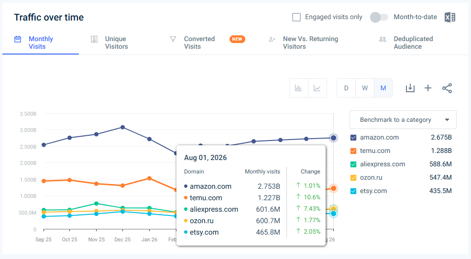Enable Engaged visits only checkbox
This screenshot has height=259, width=471.
296,17
